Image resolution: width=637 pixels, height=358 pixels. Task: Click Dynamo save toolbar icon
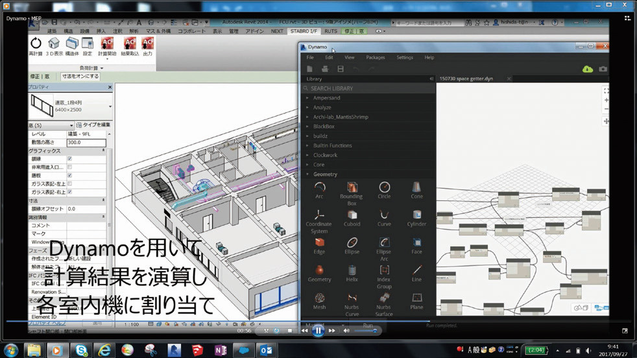click(x=341, y=69)
